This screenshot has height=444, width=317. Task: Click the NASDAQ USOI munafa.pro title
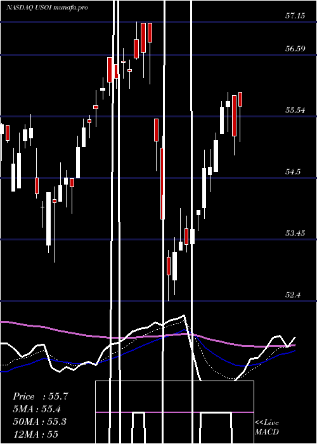point(47,8)
